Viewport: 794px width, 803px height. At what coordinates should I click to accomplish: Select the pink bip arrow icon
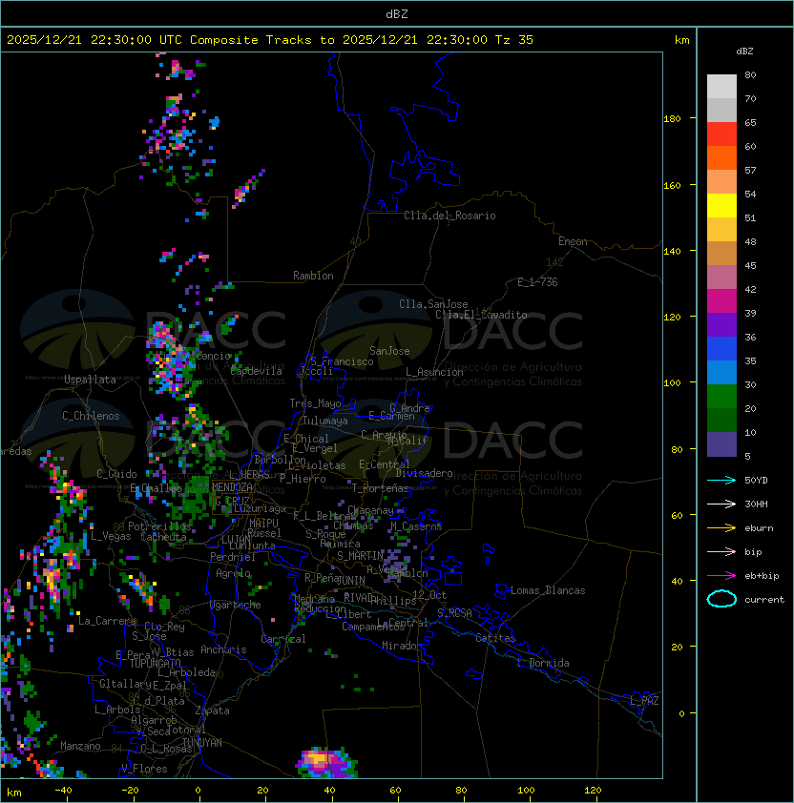click(x=721, y=551)
